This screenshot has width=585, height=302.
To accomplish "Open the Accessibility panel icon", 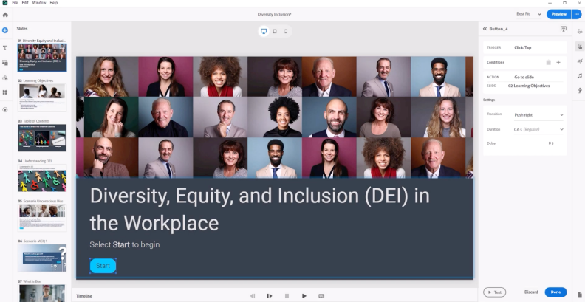I will (x=580, y=91).
